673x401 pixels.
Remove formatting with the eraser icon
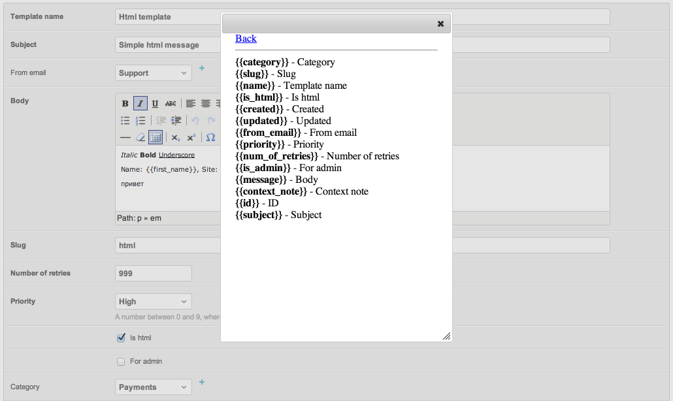point(140,138)
